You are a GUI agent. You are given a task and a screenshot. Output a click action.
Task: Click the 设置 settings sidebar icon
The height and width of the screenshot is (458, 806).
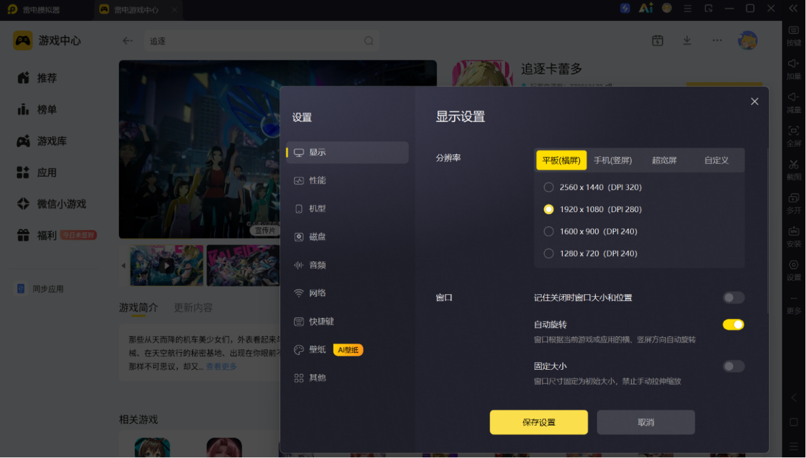tap(794, 270)
